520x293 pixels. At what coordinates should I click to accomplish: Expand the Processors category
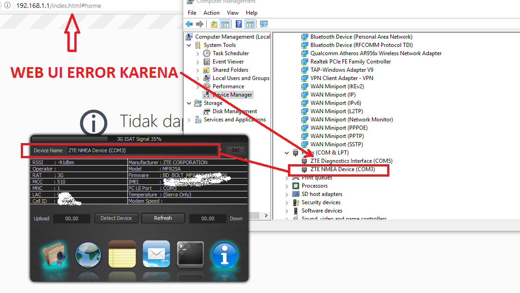(x=287, y=186)
